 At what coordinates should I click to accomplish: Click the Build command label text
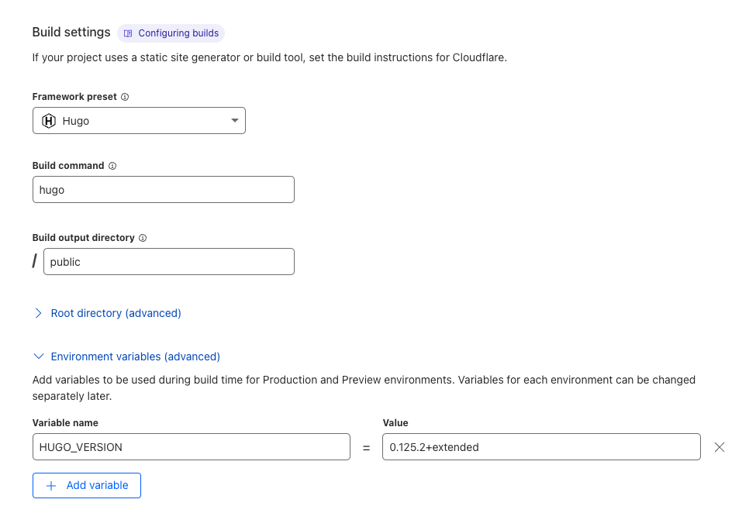[68, 166]
